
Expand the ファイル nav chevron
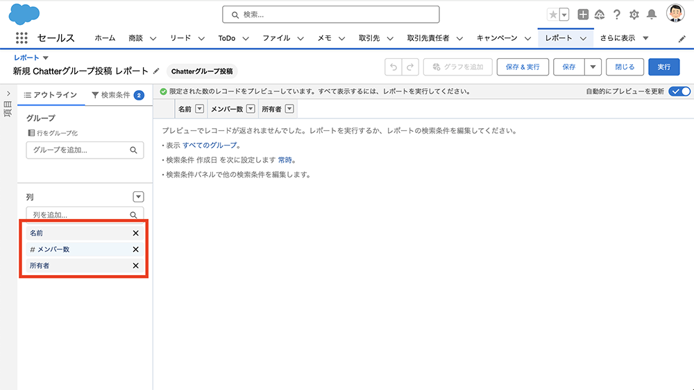tap(301, 38)
